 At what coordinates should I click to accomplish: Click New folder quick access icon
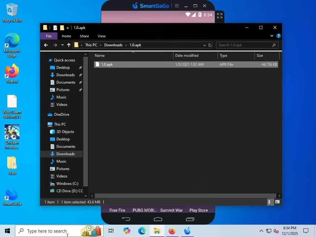point(62,27)
